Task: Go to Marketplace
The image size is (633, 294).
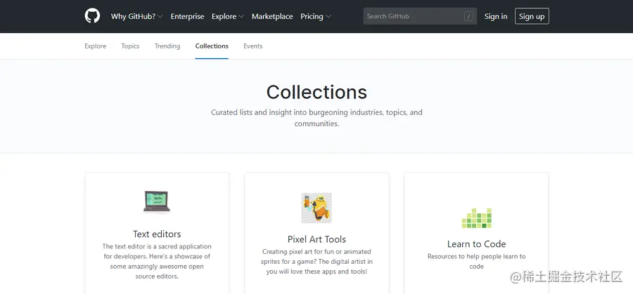Action: 272,17
